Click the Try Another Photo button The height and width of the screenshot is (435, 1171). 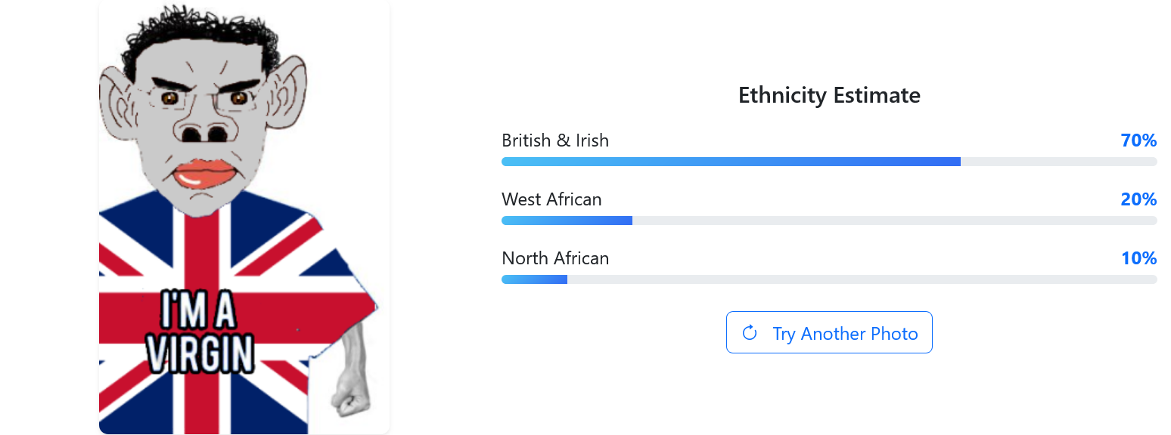(829, 332)
